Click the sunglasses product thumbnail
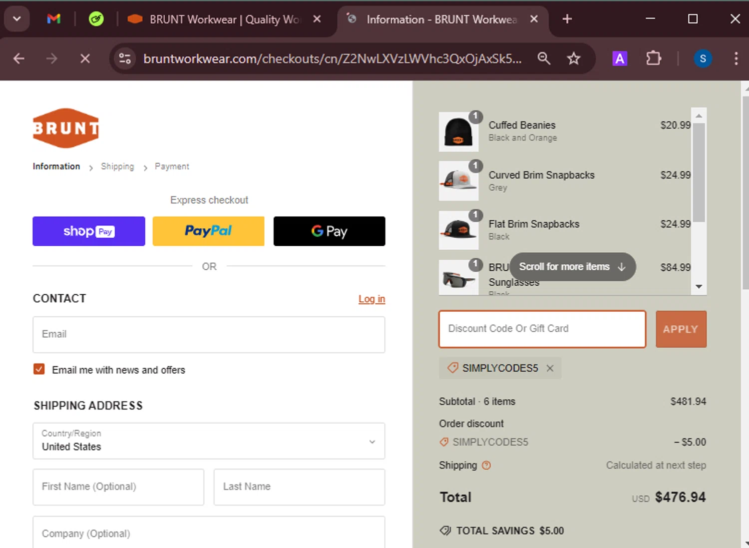This screenshot has height=548, width=749. (458, 277)
